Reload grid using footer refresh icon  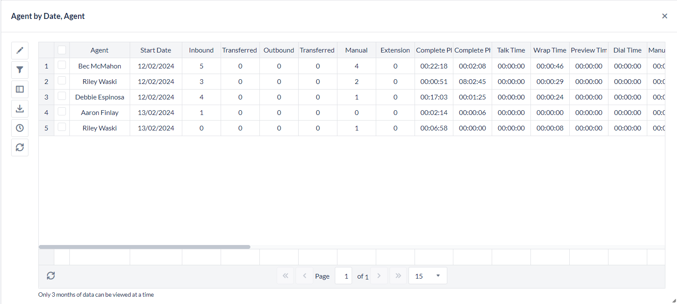tap(51, 276)
